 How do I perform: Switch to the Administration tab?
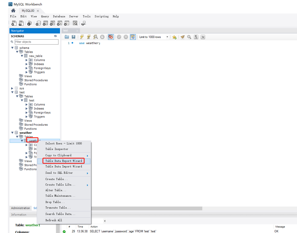(20, 208)
